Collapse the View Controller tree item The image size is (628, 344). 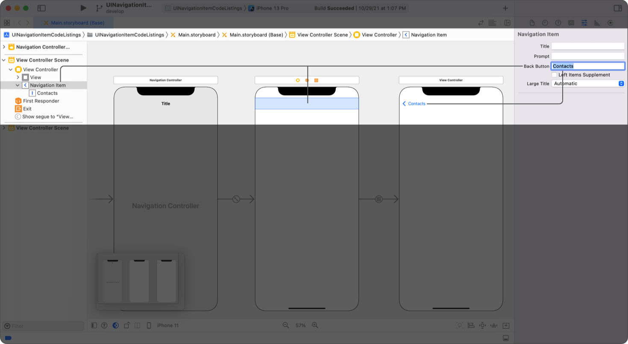[10, 69]
